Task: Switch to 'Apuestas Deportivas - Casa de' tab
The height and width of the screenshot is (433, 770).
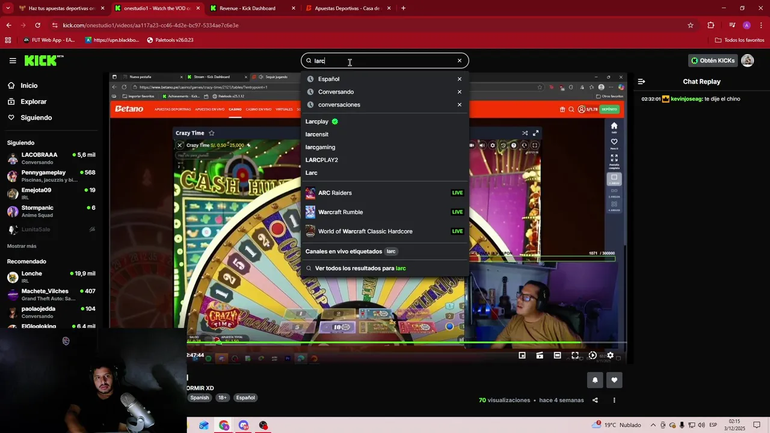Action: click(348, 8)
